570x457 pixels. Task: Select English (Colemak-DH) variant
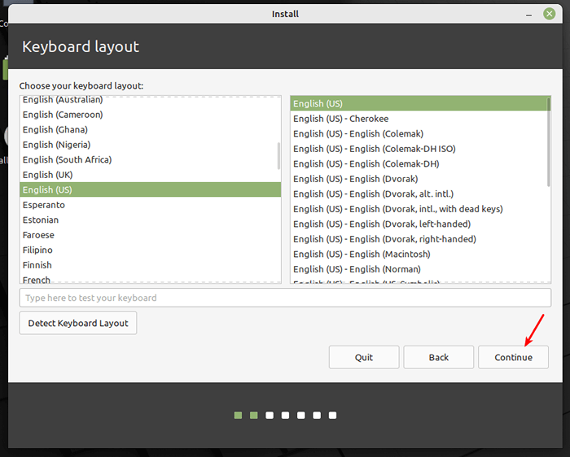[419, 164]
